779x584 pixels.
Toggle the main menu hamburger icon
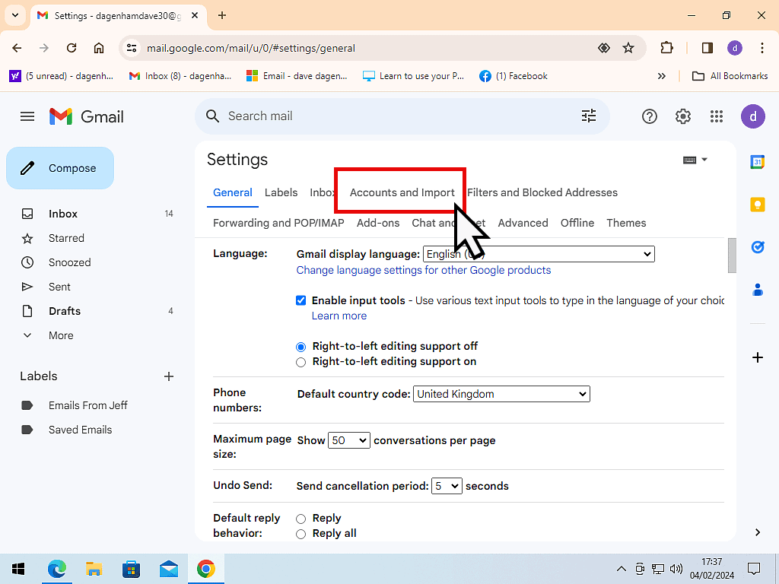(x=27, y=116)
